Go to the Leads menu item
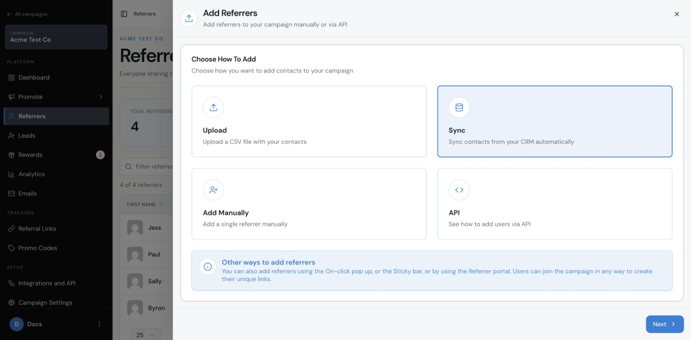This screenshot has width=691, height=340. 56,136
